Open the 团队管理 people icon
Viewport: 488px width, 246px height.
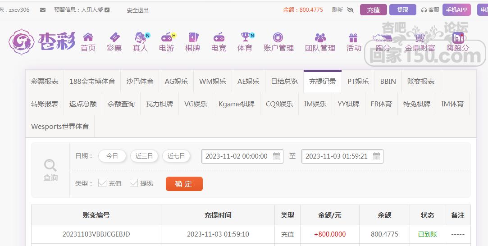[320, 38]
